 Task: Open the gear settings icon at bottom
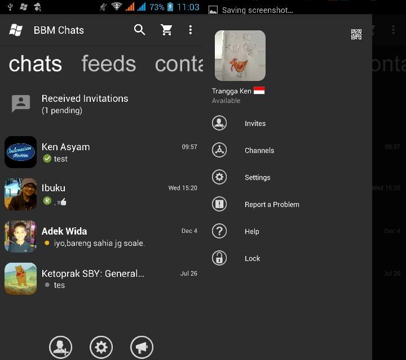[101, 347]
